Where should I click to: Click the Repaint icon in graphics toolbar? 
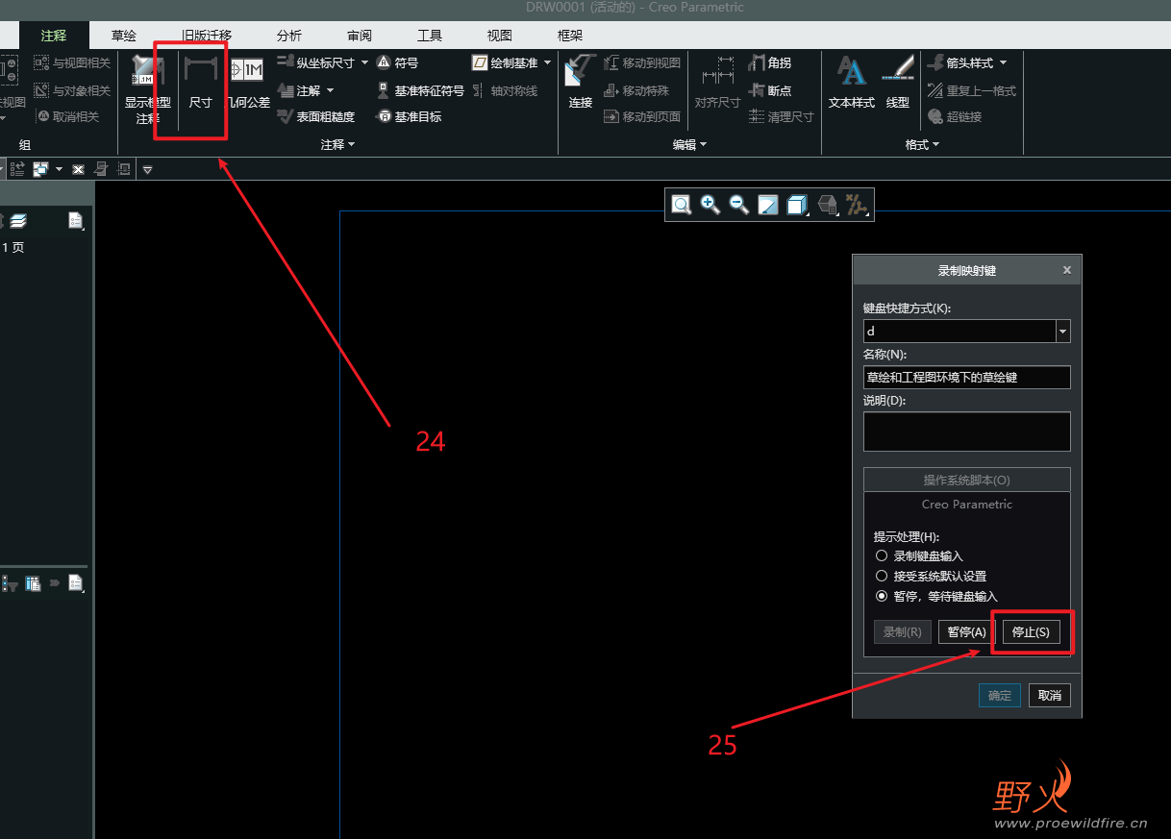tap(768, 205)
